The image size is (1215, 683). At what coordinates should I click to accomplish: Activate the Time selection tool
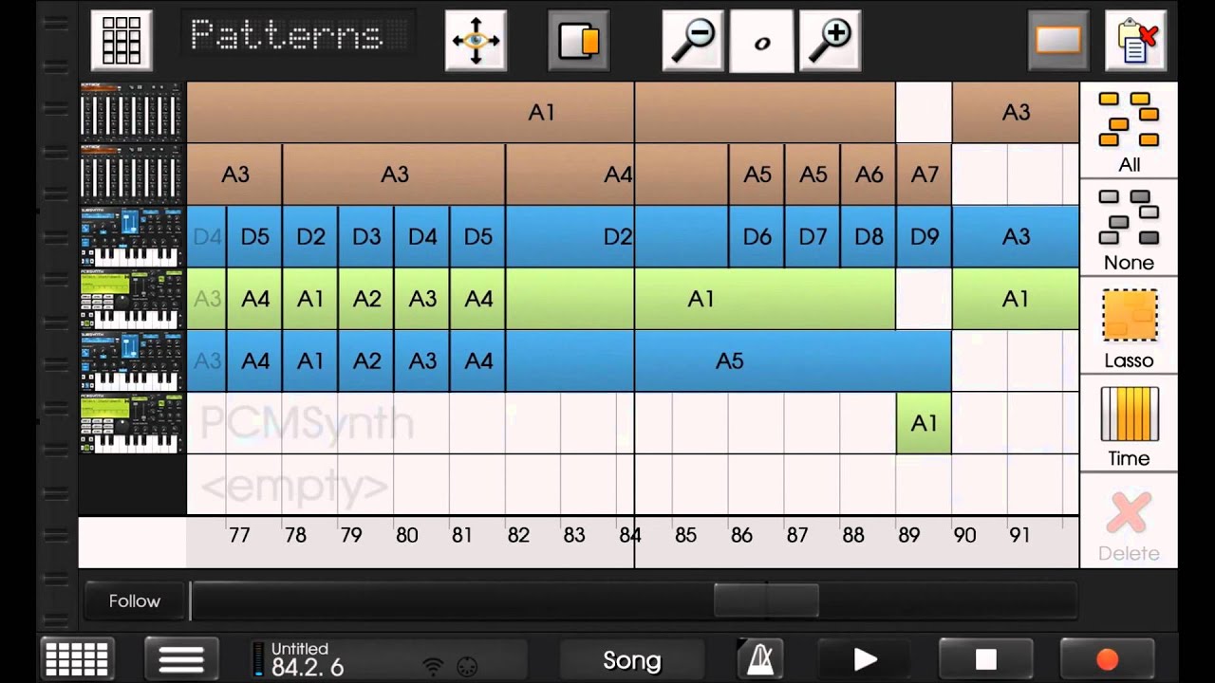tap(1129, 423)
